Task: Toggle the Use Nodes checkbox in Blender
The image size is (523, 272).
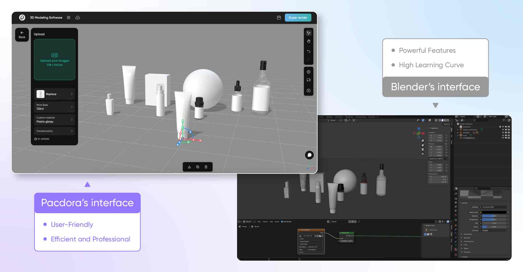Action: coord(282,222)
